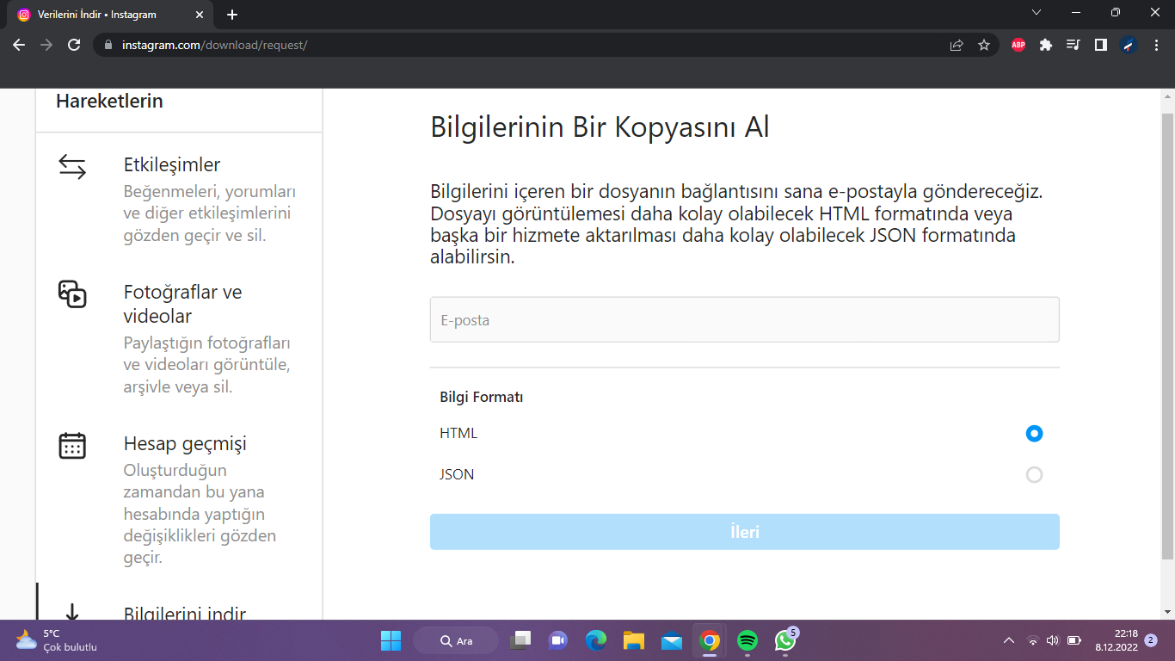Select the JSON format radio button
Viewport: 1175px width, 661px height.
click(1034, 475)
